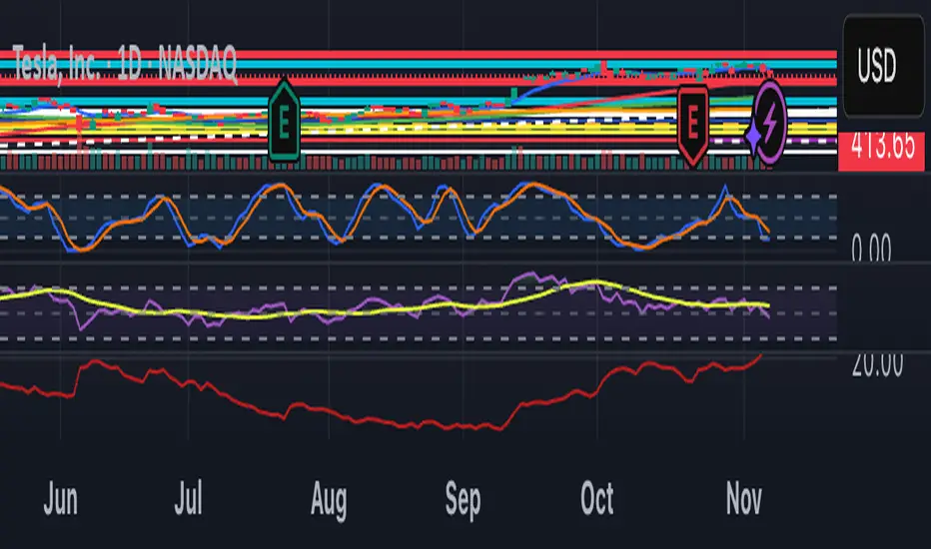931x549 pixels.
Task: Click the Jun label on time axis
Action: pyautogui.click(x=61, y=499)
